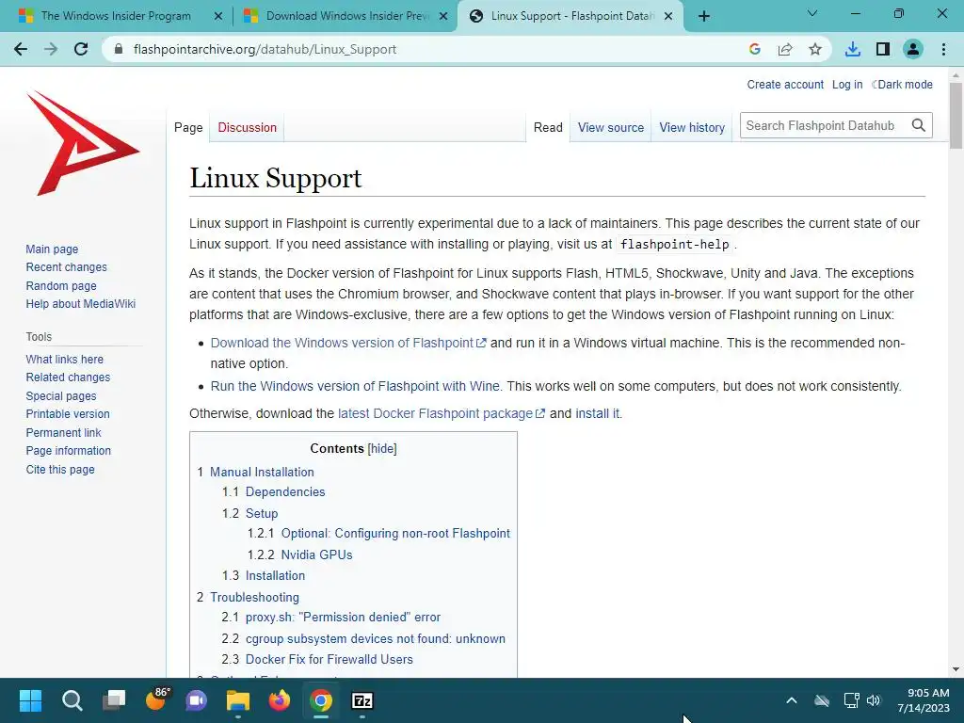Go to Main page in sidebar
The width and height of the screenshot is (964, 723).
pyautogui.click(x=53, y=249)
